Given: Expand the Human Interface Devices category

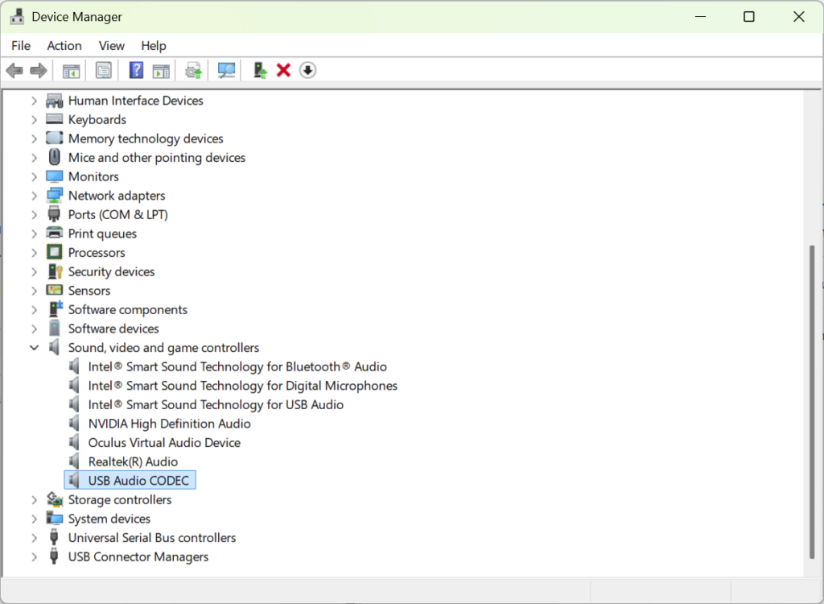Looking at the screenshot, I should pos(34,101).
